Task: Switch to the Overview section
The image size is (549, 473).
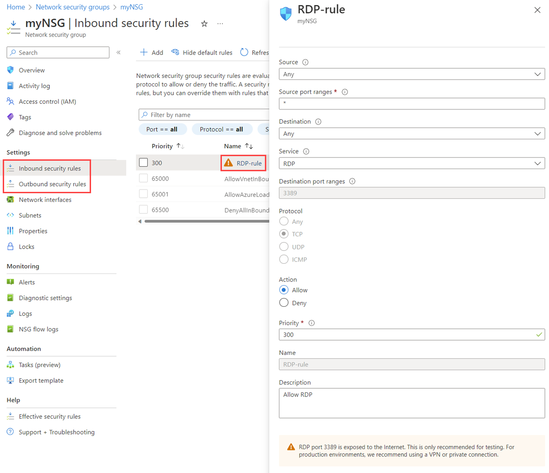Action: click(32, 70)
